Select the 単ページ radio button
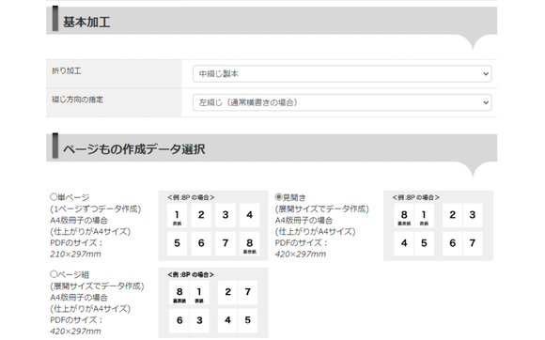 [54, 197]
